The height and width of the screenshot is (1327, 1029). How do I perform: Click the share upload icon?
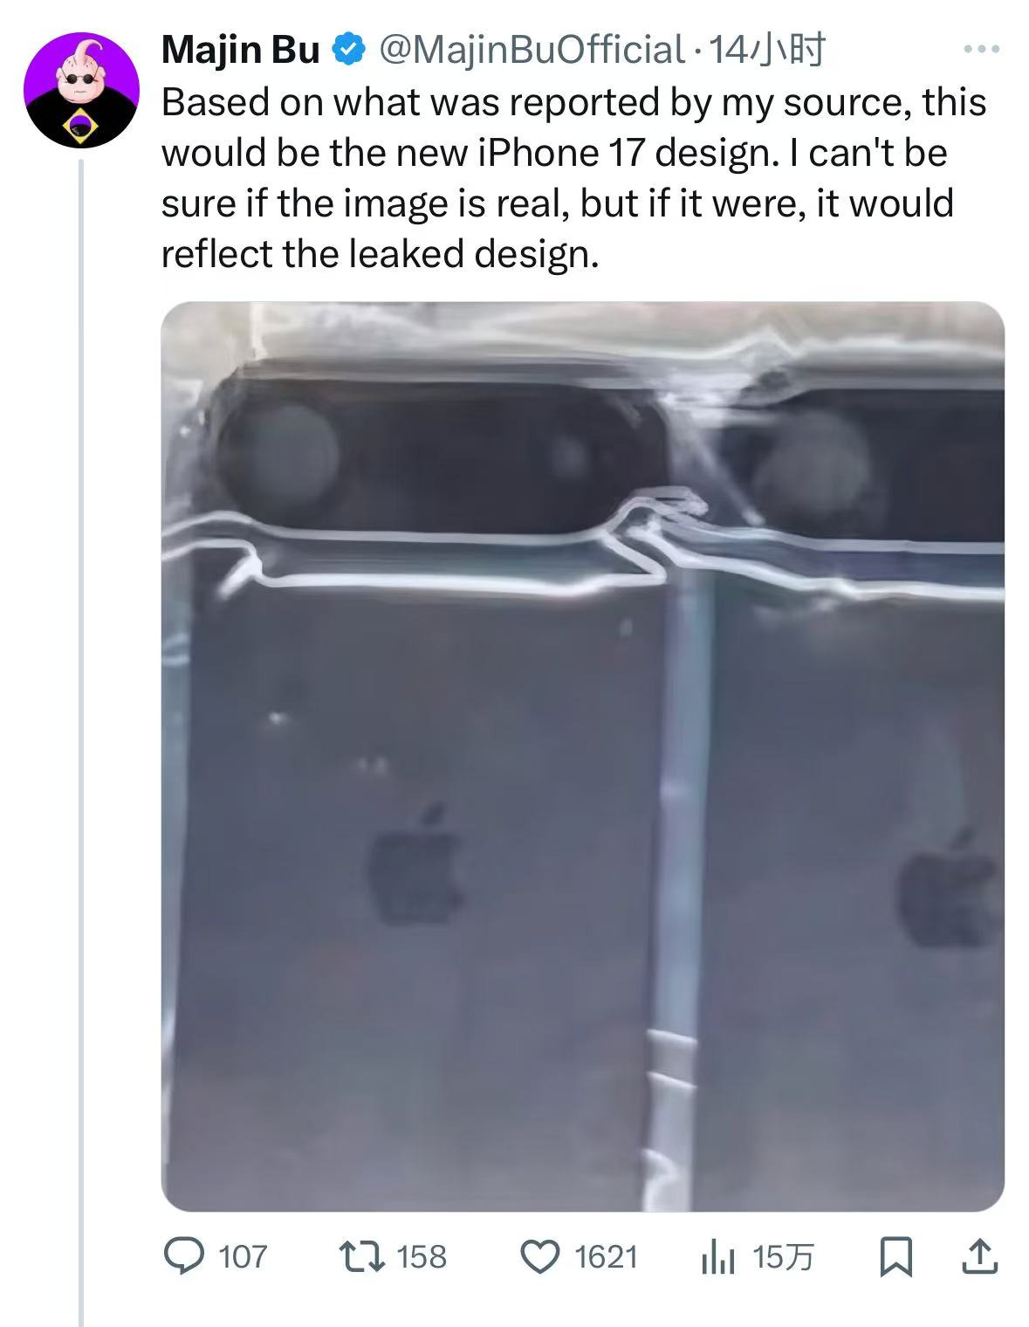978,1256
